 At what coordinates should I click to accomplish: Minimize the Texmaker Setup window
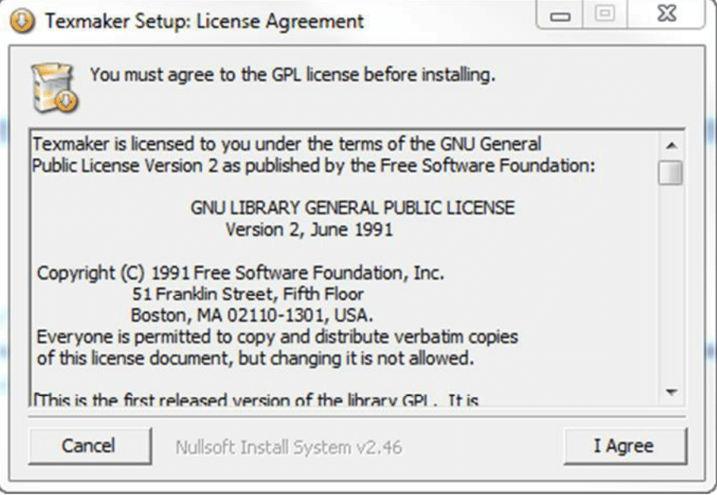[559, 13]
